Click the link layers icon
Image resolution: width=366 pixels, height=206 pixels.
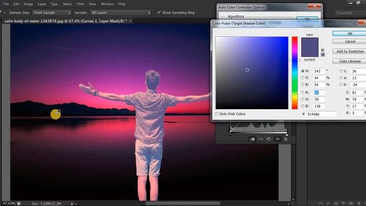click(320, 204)
